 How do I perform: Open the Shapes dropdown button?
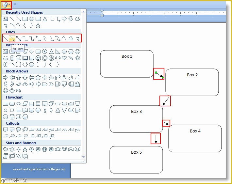point(6,5)
